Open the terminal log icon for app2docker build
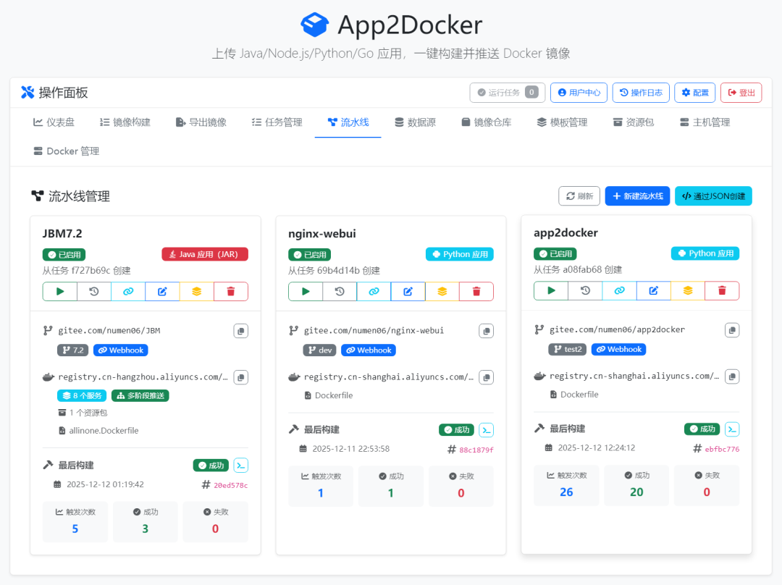 click(732, 429)
